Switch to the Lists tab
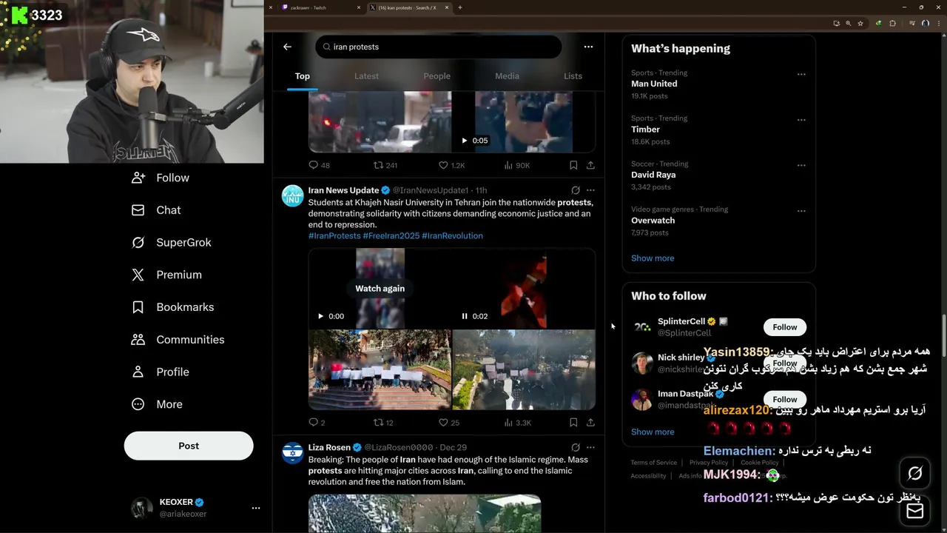This screenshot has width=947, height=533. coord(573,76)
